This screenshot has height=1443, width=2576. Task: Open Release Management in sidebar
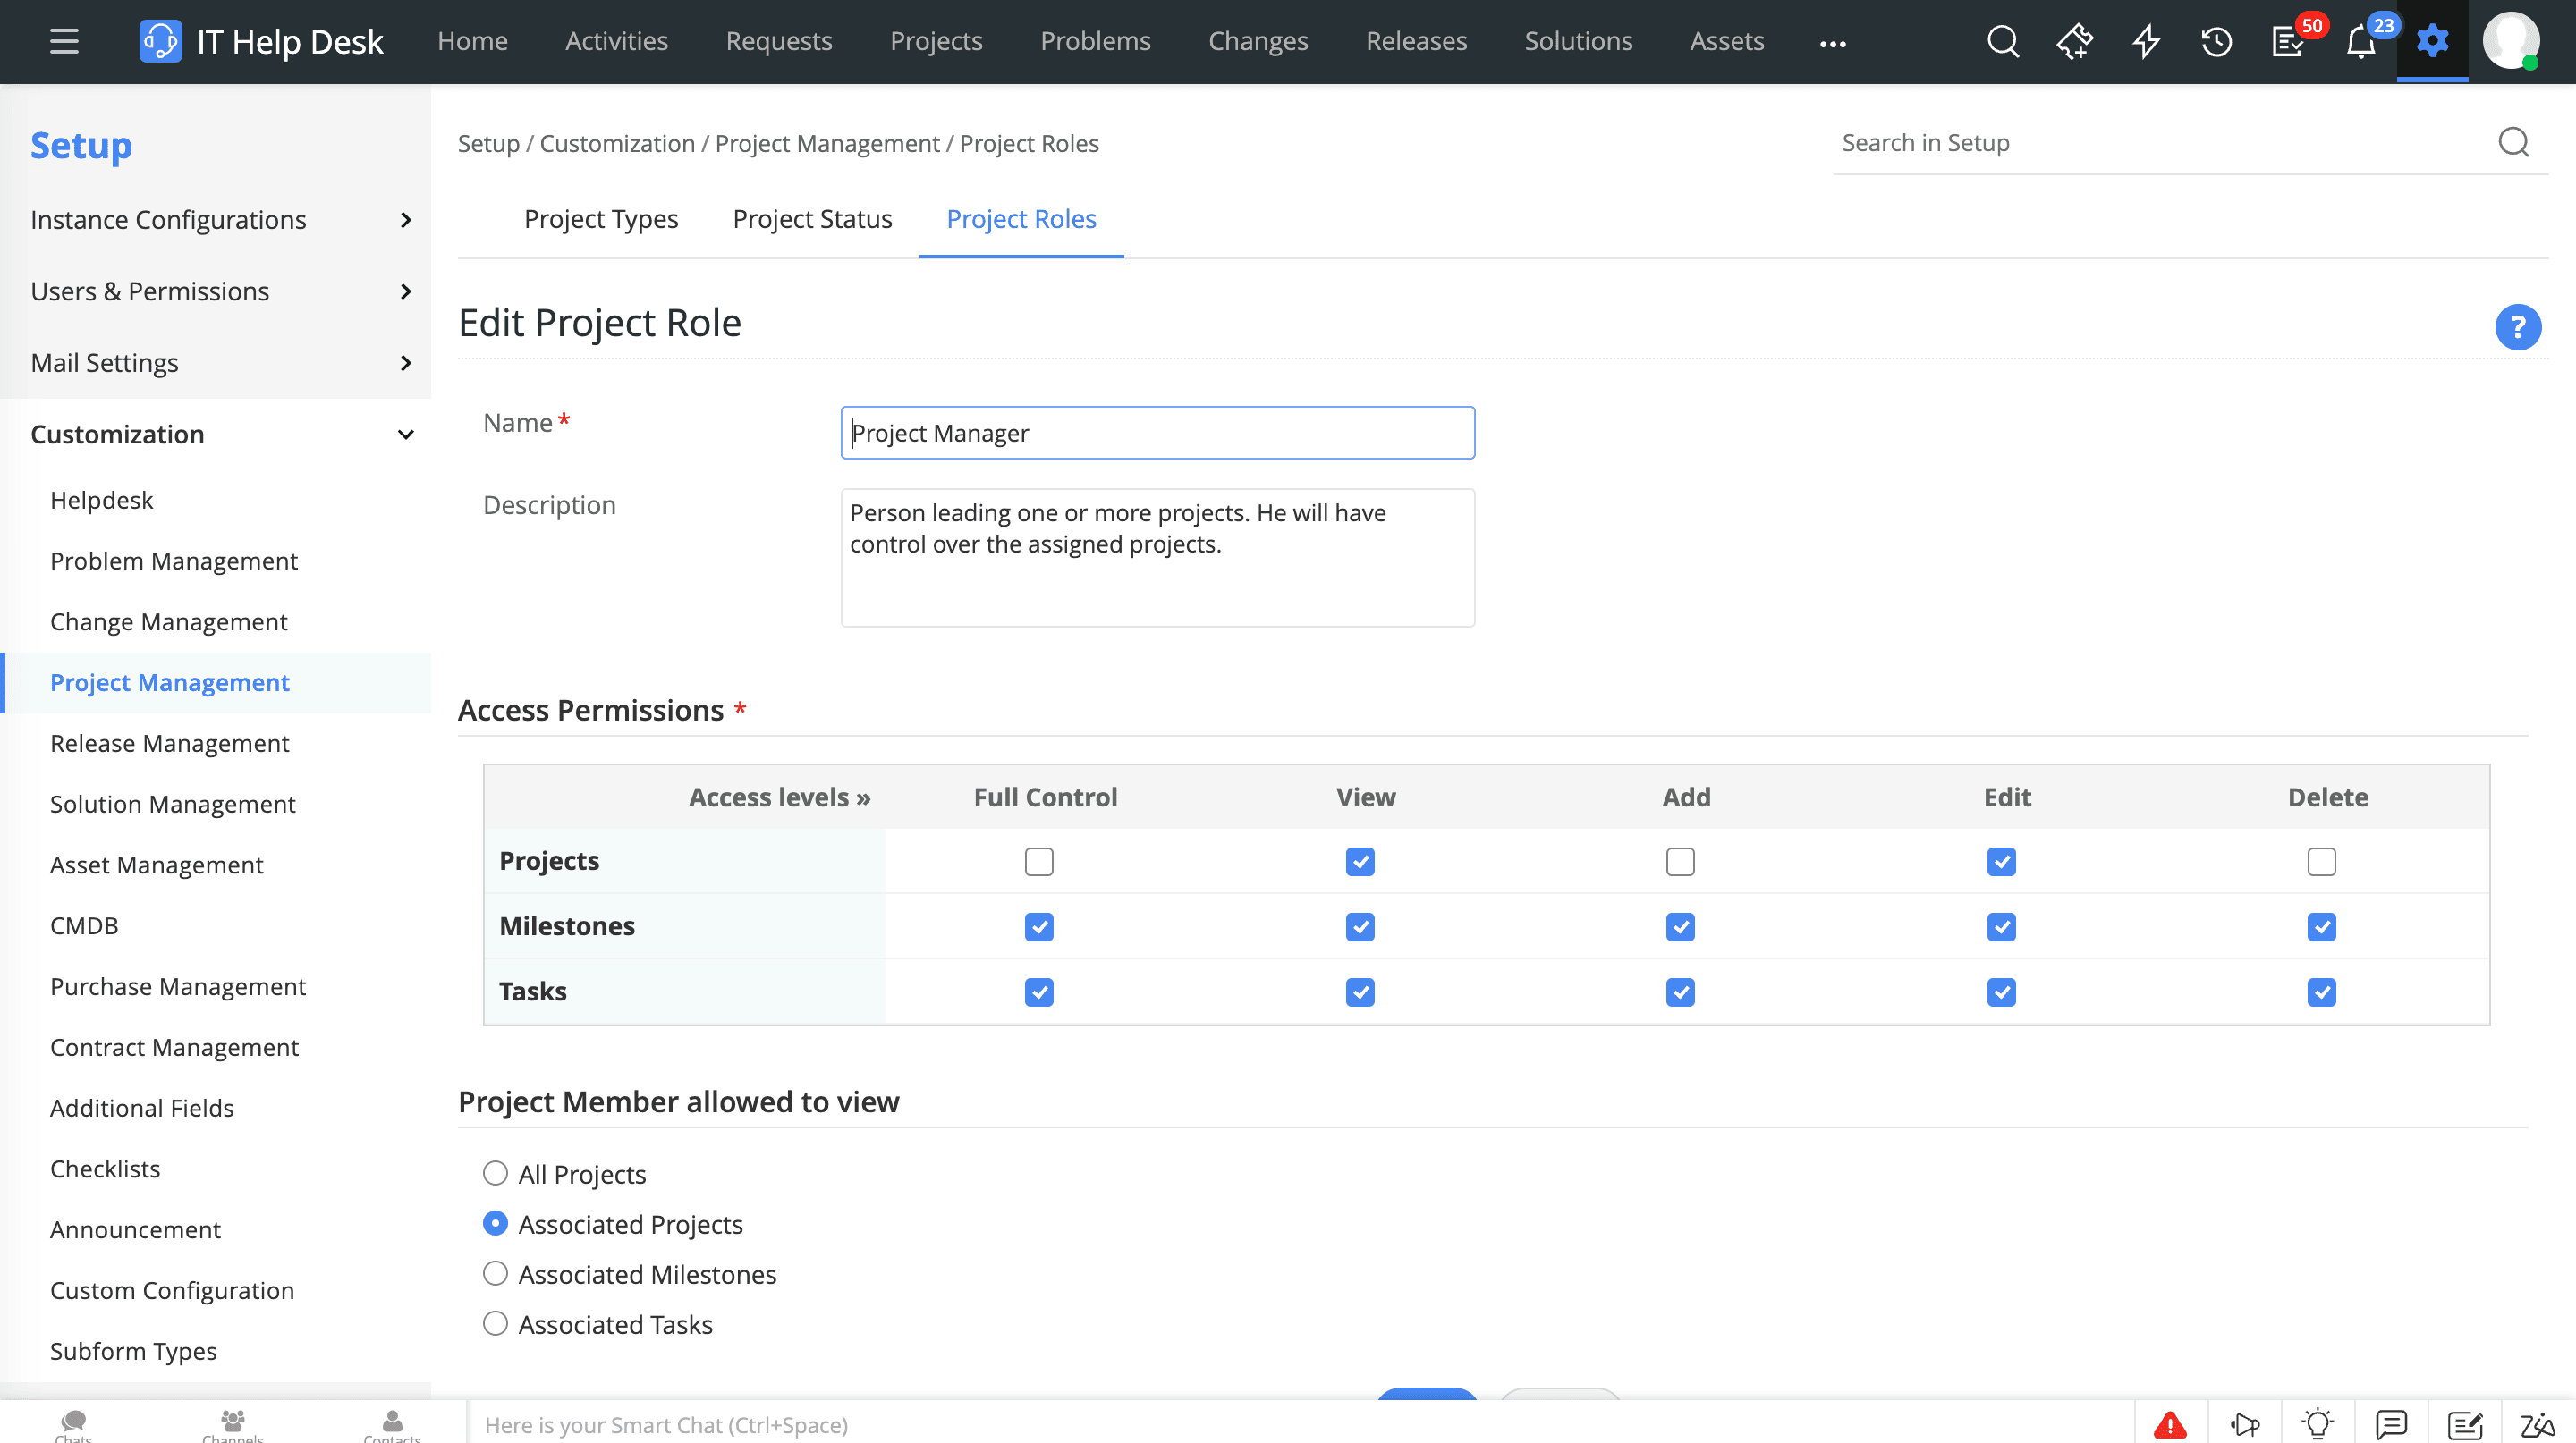169,742
